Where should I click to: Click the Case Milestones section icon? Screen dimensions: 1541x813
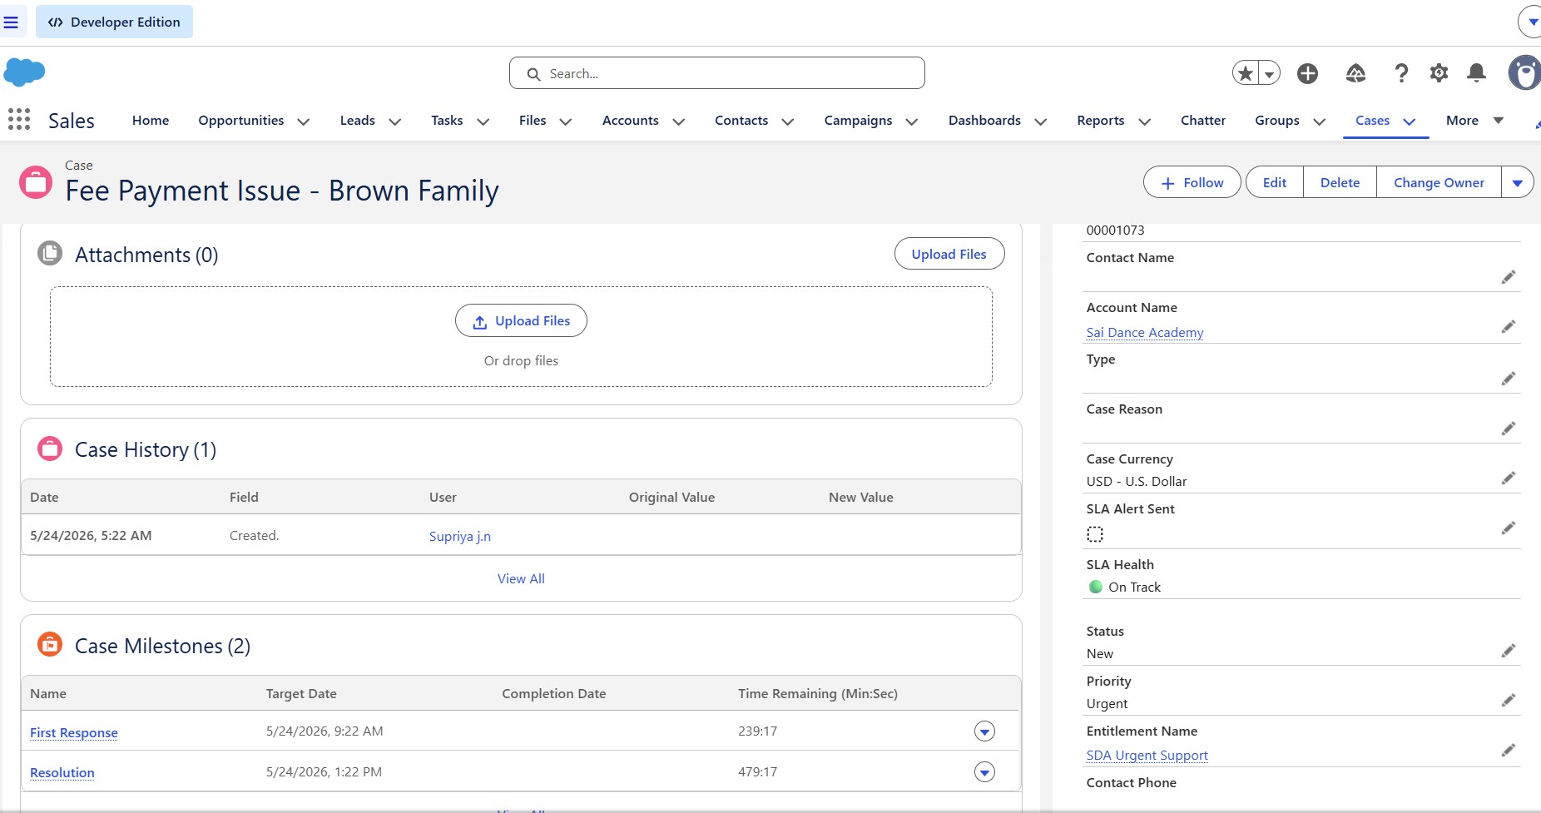pyautogui.click(x=50, y=644)
